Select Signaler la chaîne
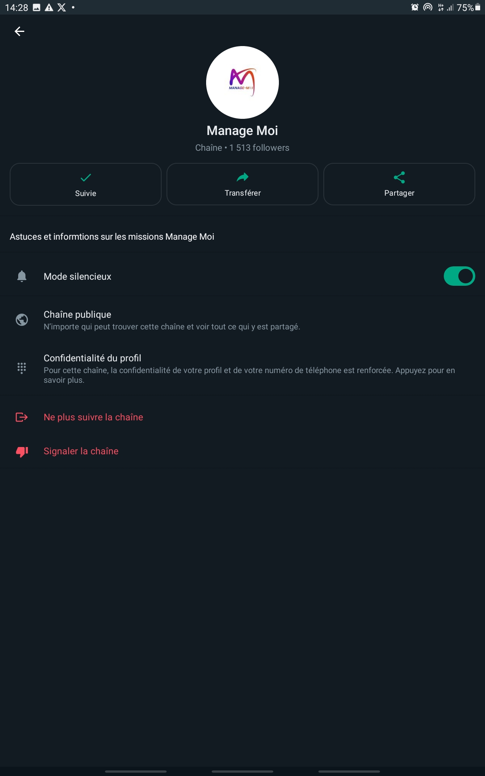The width and height of the screenshot is (485, 776). pyautogui.click(x=81, y=451)
